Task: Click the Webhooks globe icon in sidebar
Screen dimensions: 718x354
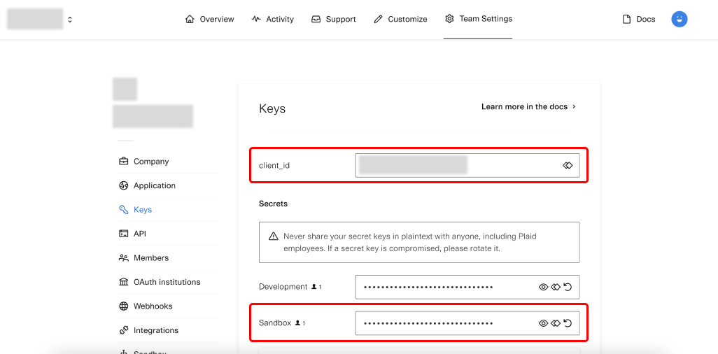Action: pos(124,306)
